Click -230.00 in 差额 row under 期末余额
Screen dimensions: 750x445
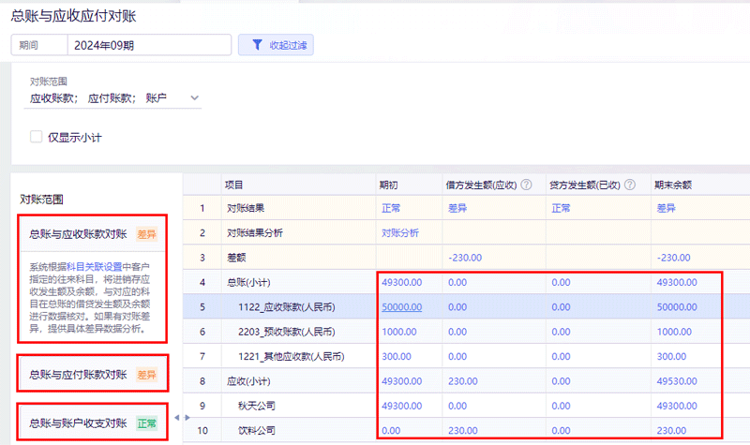coord(673,258)
